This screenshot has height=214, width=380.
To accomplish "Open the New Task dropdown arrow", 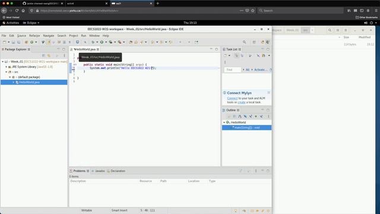I will (x=229, y=55).
